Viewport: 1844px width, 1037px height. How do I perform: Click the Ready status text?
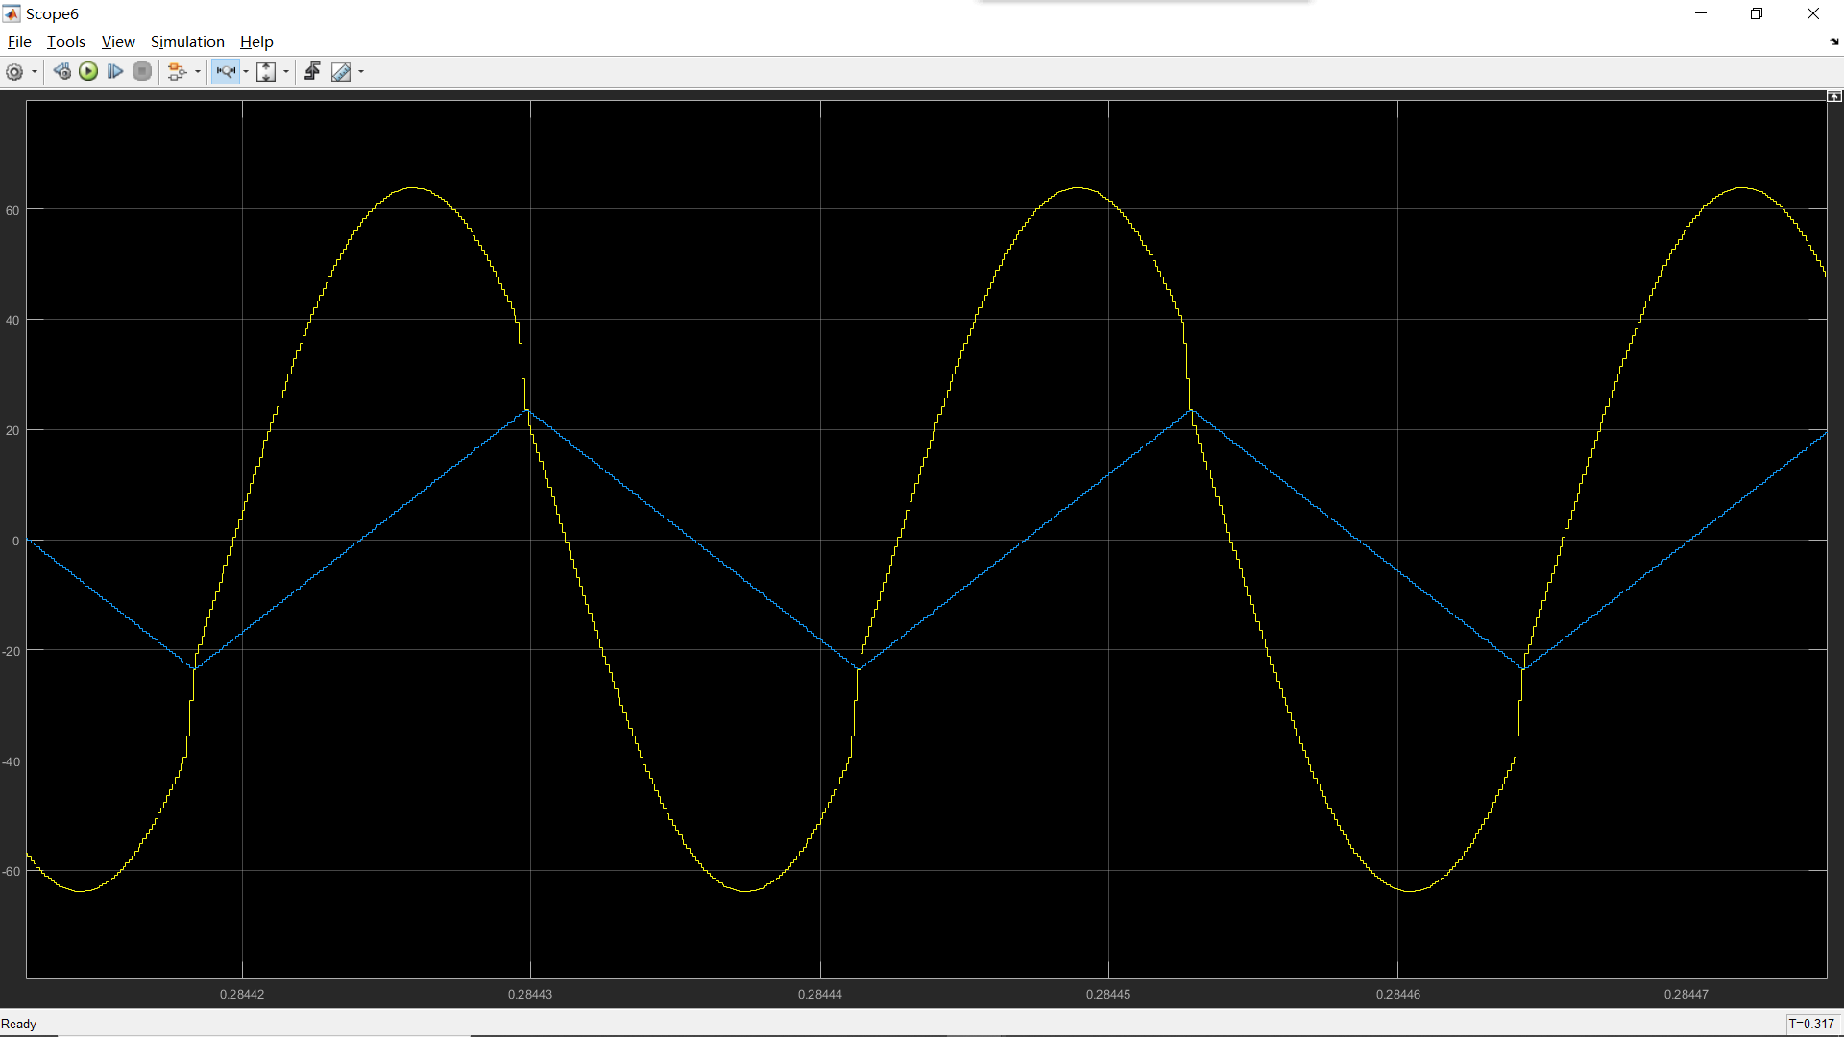point(19,1024)
